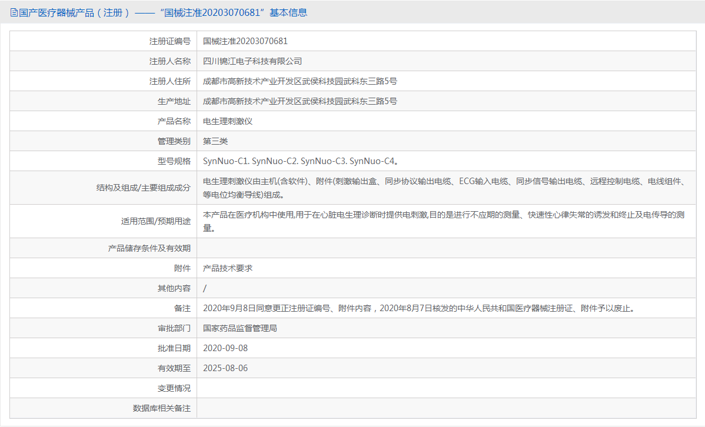This screenshot has height=427, width=705.
Task: Select the value 国械注准20203070681 in the table
Action: (245, 41)
